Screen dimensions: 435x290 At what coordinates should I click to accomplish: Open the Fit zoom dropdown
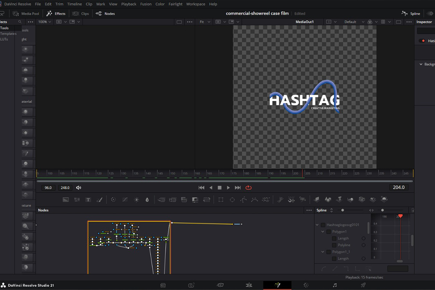205,22
